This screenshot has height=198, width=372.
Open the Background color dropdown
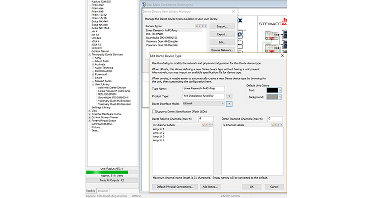(280, 98)
